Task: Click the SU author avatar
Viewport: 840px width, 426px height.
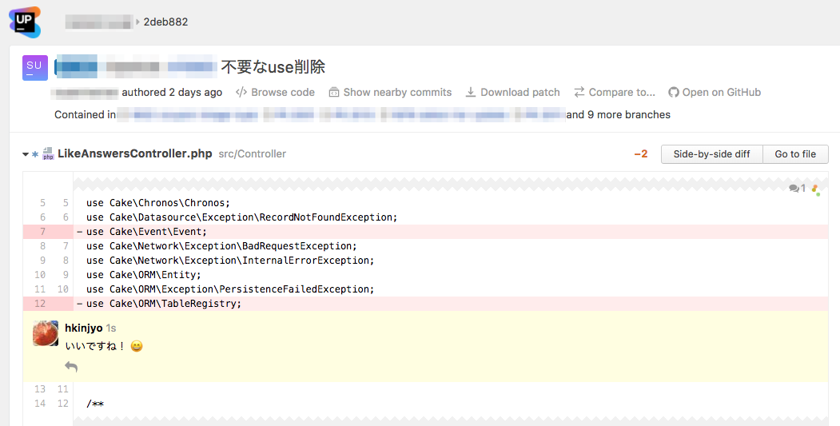Action: [35, 67]
